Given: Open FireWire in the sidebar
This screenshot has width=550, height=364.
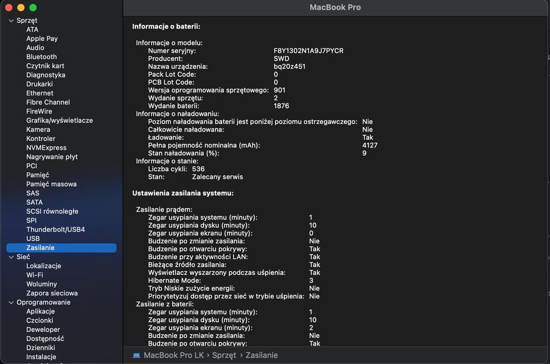Looking at the screenshot, I should coord(39,111).
